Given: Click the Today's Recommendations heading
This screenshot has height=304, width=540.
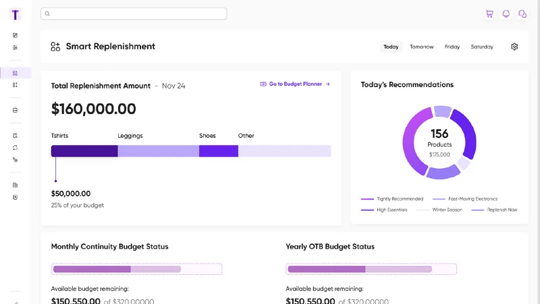Looking at the screenshot, I should tap(407, 85).
